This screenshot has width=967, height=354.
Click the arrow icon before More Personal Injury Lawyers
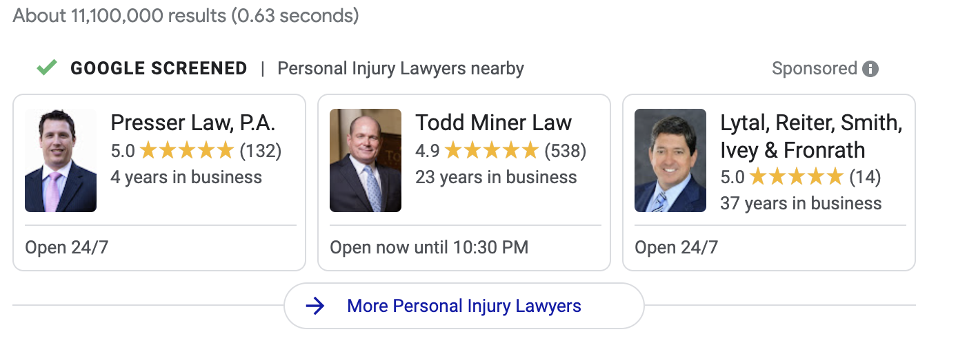pos(315,306)
